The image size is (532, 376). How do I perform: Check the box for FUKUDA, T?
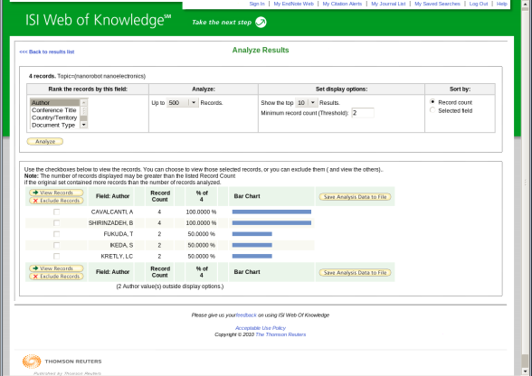pyautogui.click(x=56, y=234)
